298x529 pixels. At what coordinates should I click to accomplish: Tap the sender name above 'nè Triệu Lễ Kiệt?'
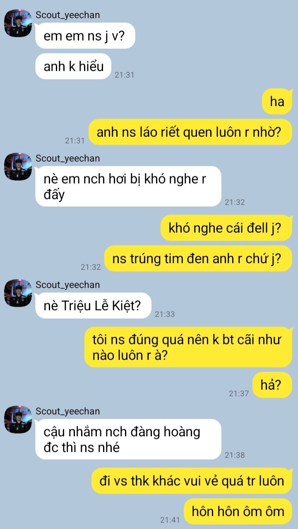[67, 285]
